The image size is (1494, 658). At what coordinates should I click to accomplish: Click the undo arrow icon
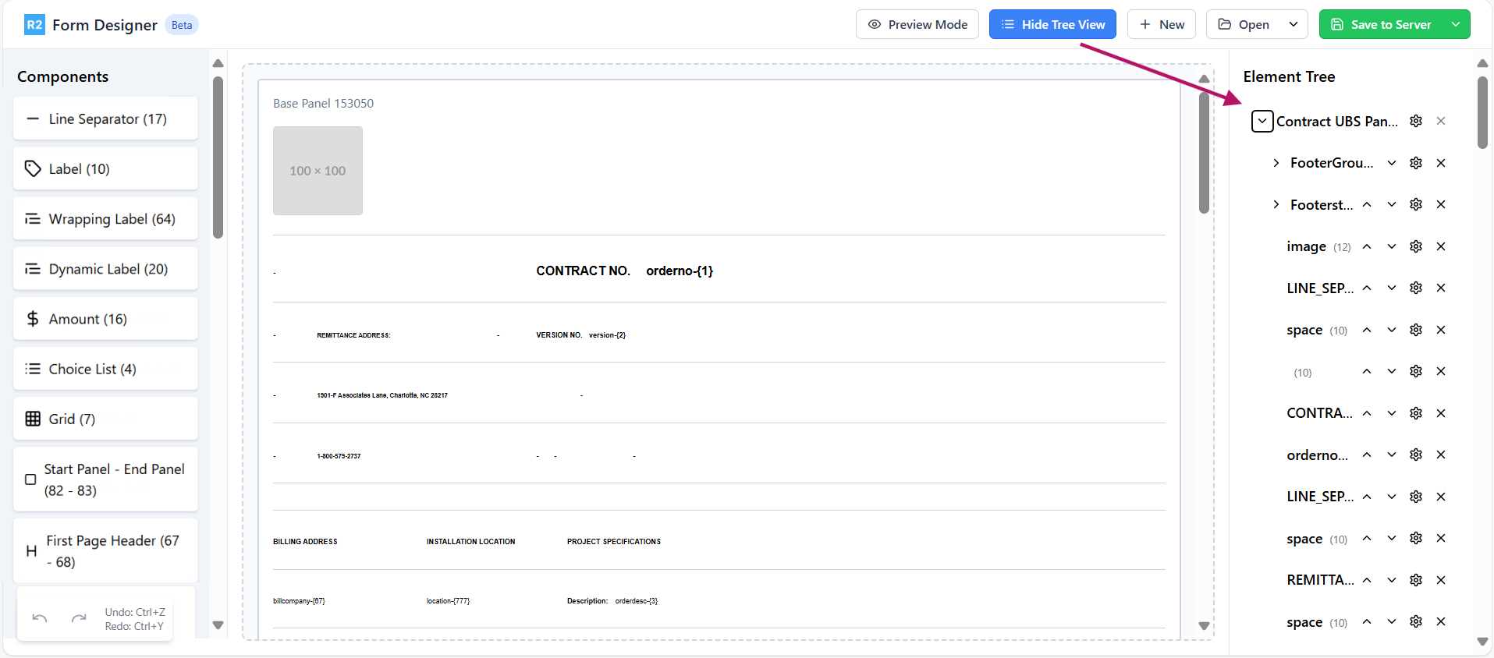40,619
